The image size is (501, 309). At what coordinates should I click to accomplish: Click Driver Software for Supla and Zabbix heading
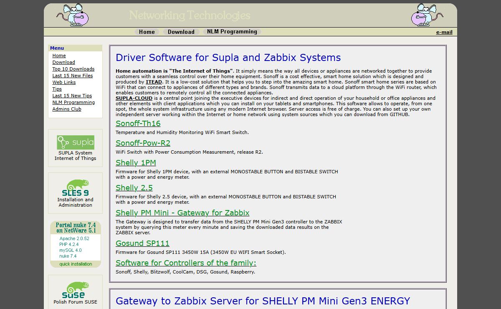pos(228,58)
